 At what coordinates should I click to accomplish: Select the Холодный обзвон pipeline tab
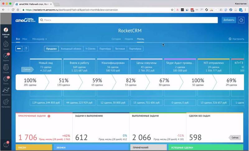pos(71,49)
